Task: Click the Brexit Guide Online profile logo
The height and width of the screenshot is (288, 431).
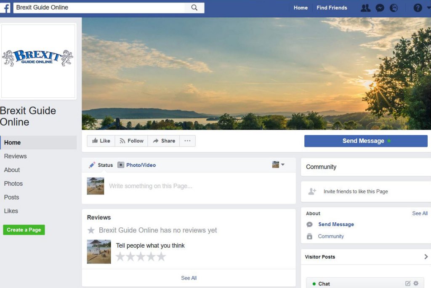Action: click(38, 61)
